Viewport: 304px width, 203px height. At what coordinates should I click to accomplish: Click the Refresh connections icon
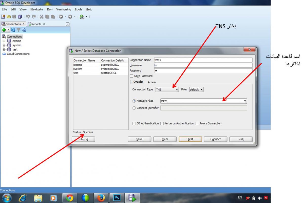click(x=13, y=30)
